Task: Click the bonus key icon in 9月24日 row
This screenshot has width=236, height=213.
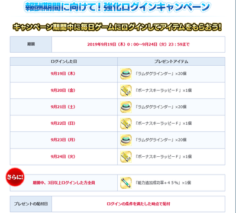Action: [x=126, y=157]
